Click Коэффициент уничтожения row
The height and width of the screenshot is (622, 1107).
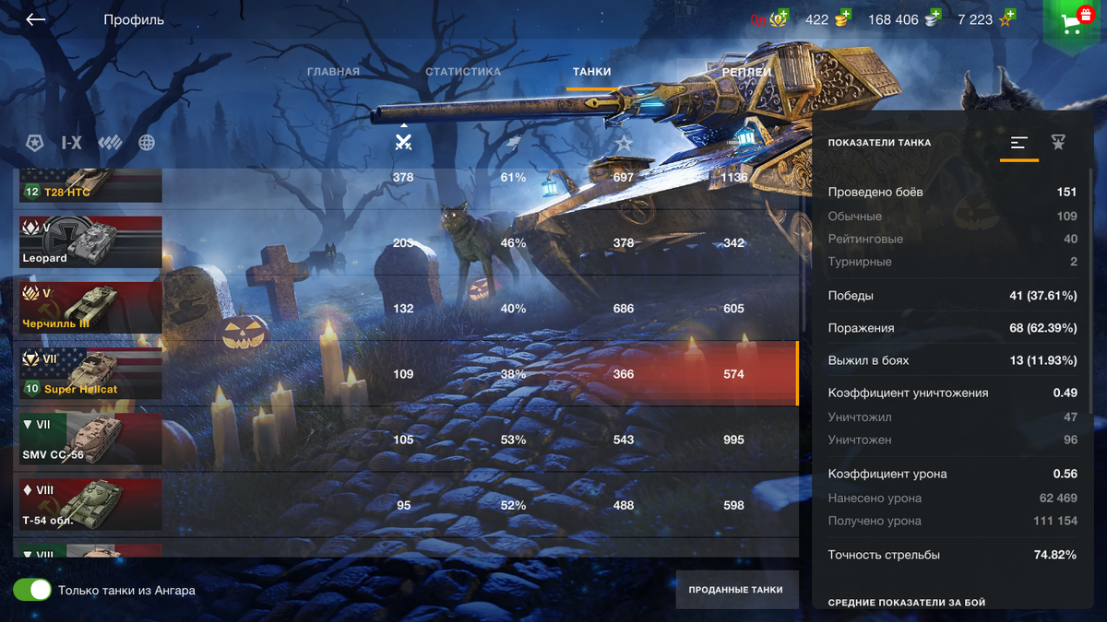coord(952,393)
